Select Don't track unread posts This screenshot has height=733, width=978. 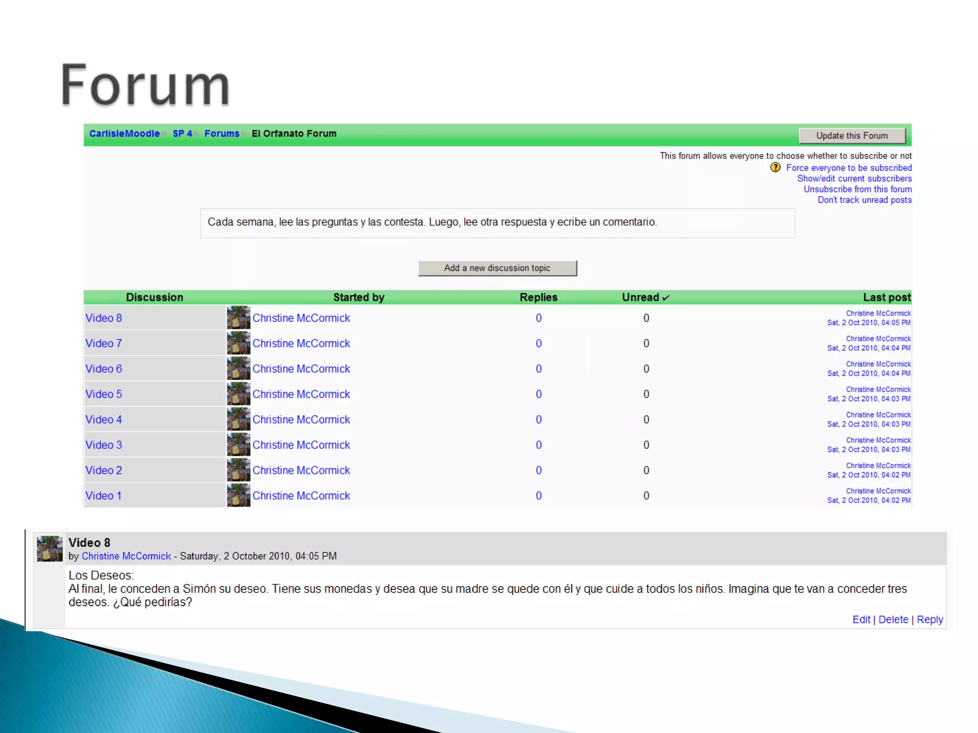pos(864,200)
